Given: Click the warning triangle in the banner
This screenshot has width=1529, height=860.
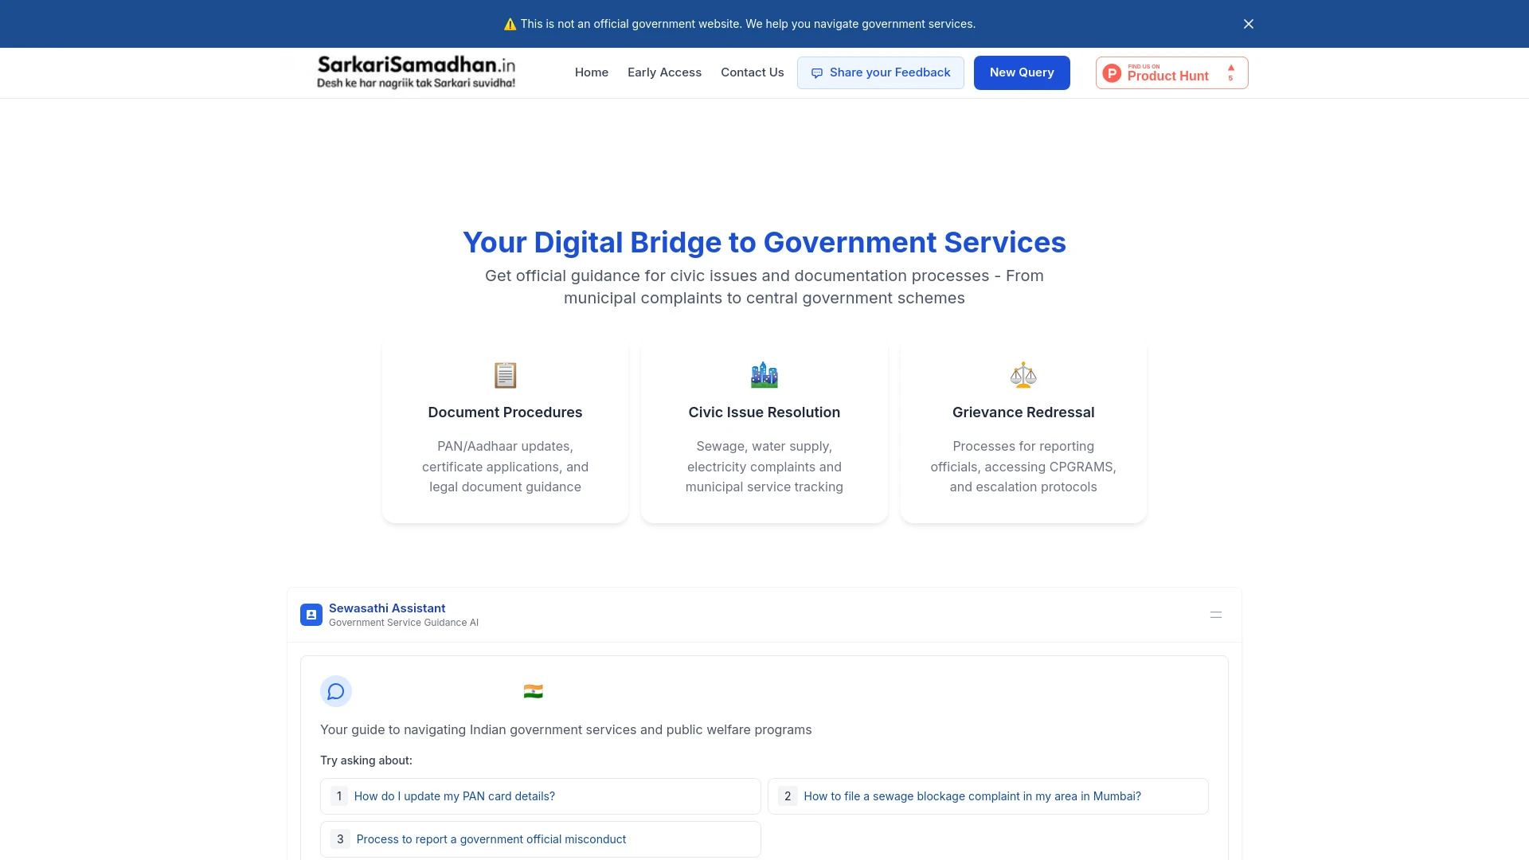Looking at the screenshot, I should point(510,24).
